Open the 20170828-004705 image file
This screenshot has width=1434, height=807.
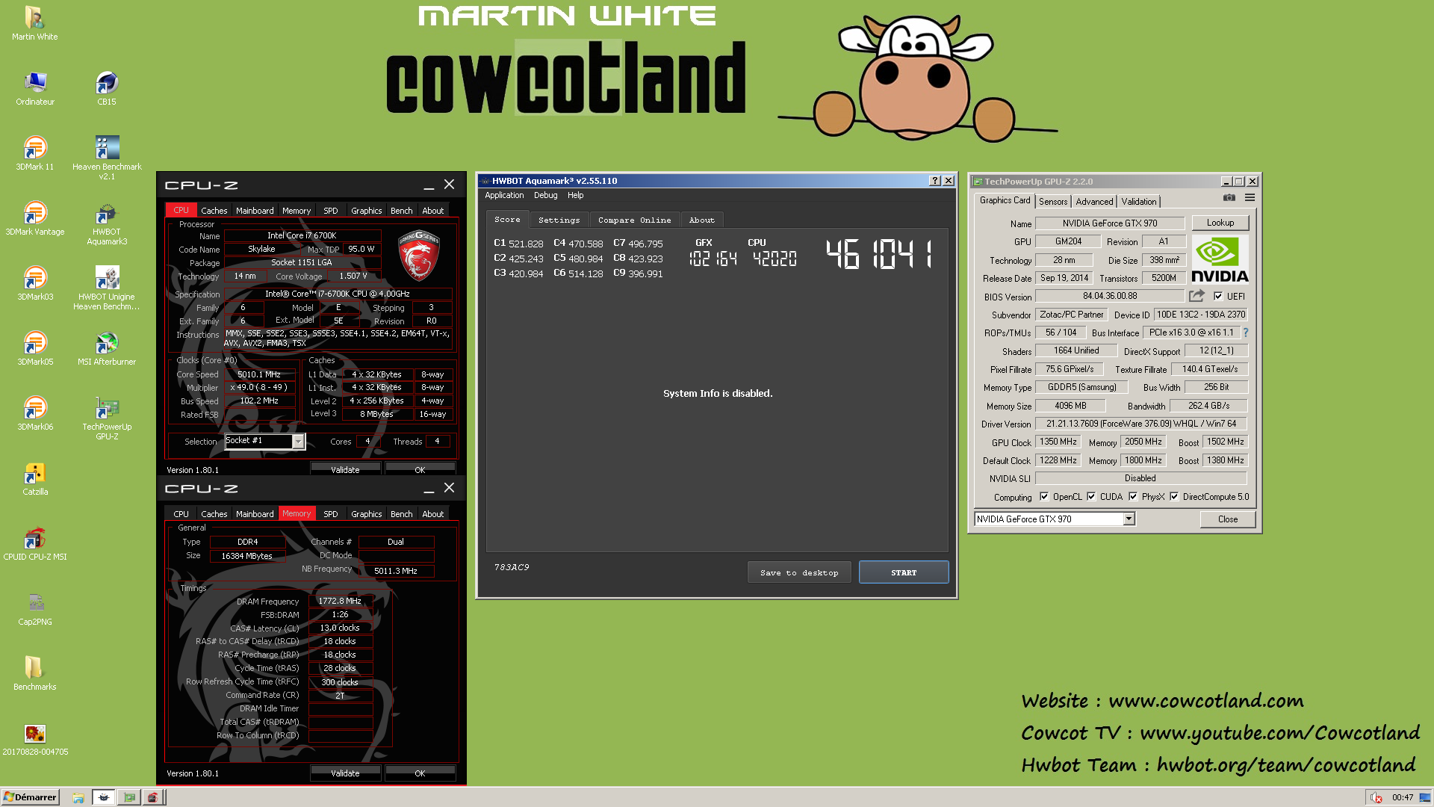tap(35, 738)
